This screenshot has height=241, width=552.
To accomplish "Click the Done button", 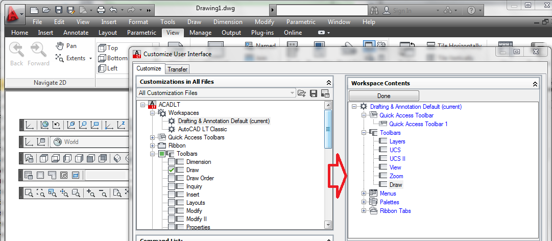I will [383, 95].
